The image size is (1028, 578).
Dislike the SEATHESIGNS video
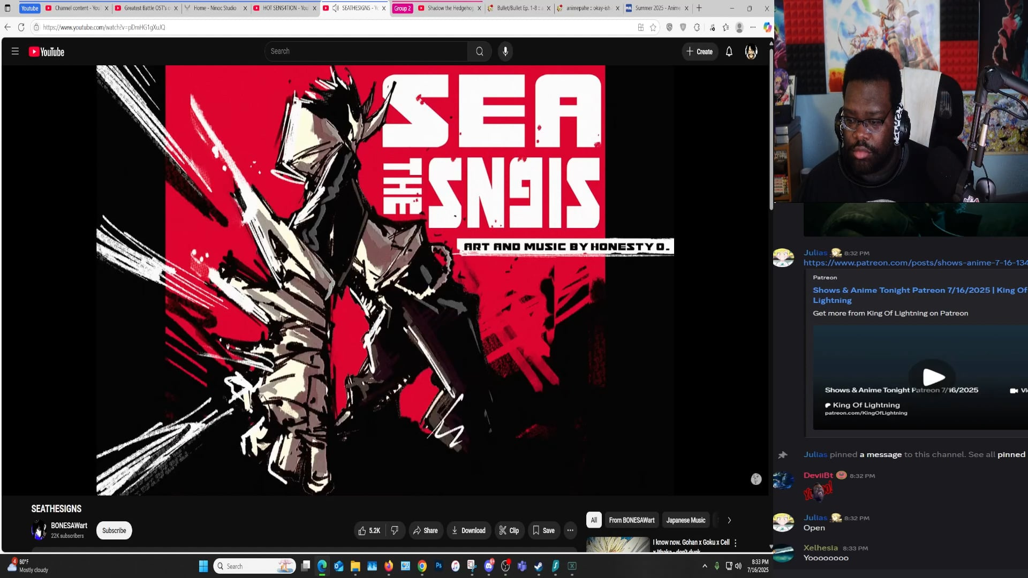[395, 530]
